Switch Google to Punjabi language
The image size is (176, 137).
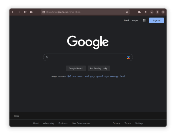122,76
